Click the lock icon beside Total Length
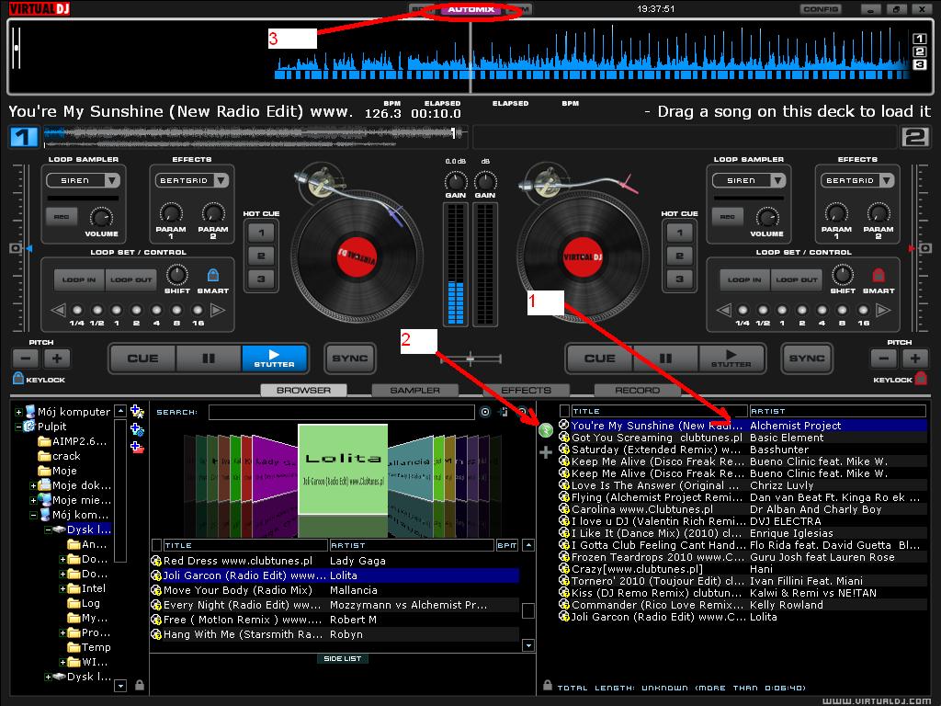 [548, 685]
